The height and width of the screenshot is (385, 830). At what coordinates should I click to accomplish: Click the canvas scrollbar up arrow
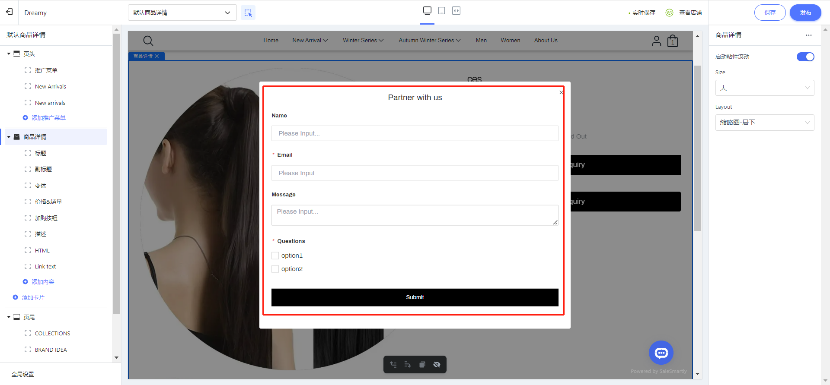click(697, 36)
